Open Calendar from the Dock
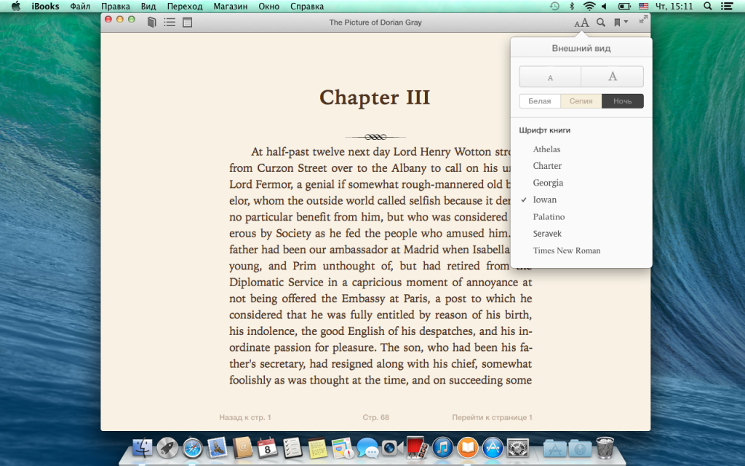 click(x=268, y=448)
